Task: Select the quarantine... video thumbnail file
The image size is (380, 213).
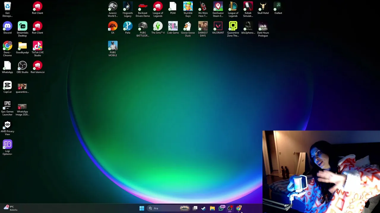Action: pos(22,88)
